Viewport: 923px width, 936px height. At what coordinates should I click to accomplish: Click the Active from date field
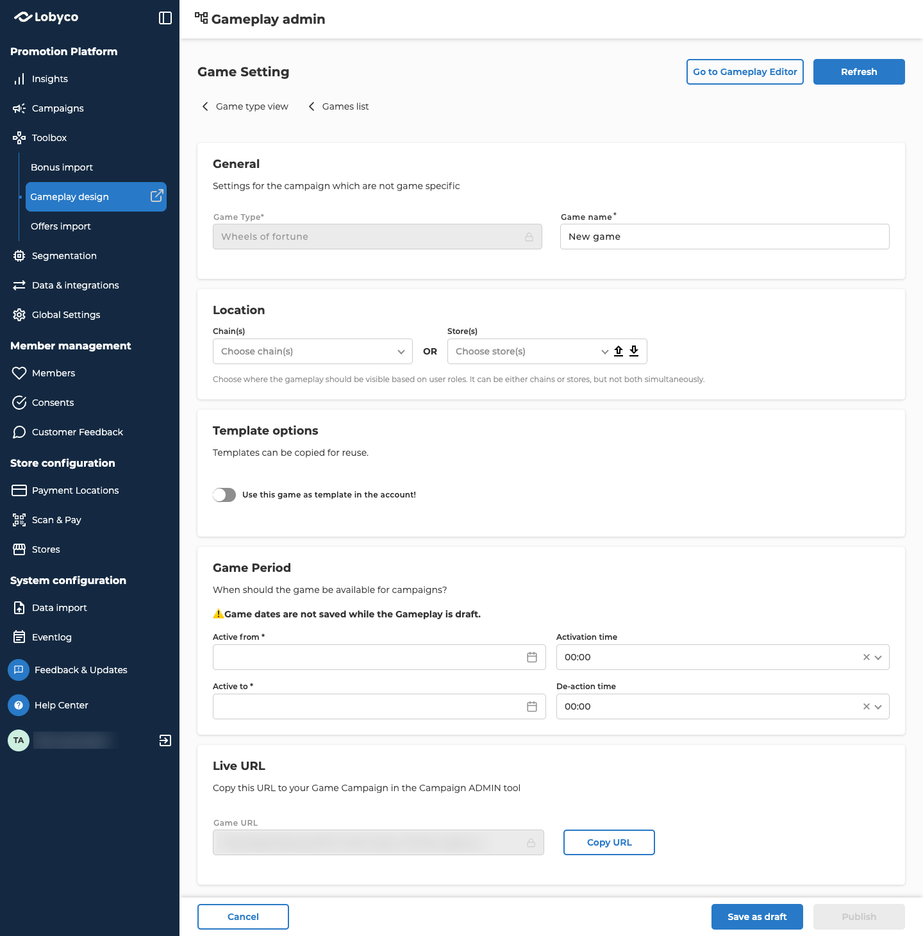[379, 657]
